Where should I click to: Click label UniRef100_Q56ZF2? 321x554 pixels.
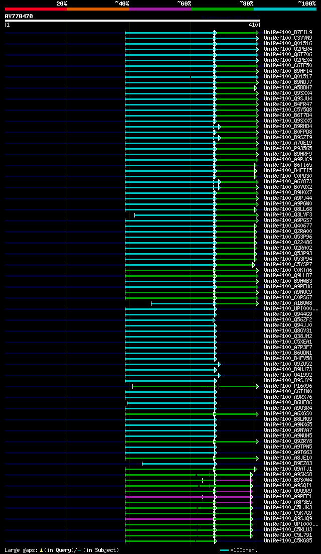(288, 320)
